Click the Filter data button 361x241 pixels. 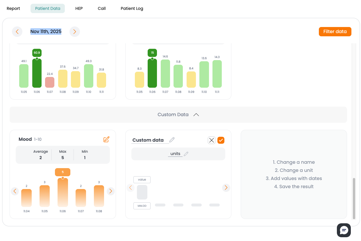(335, 31)
